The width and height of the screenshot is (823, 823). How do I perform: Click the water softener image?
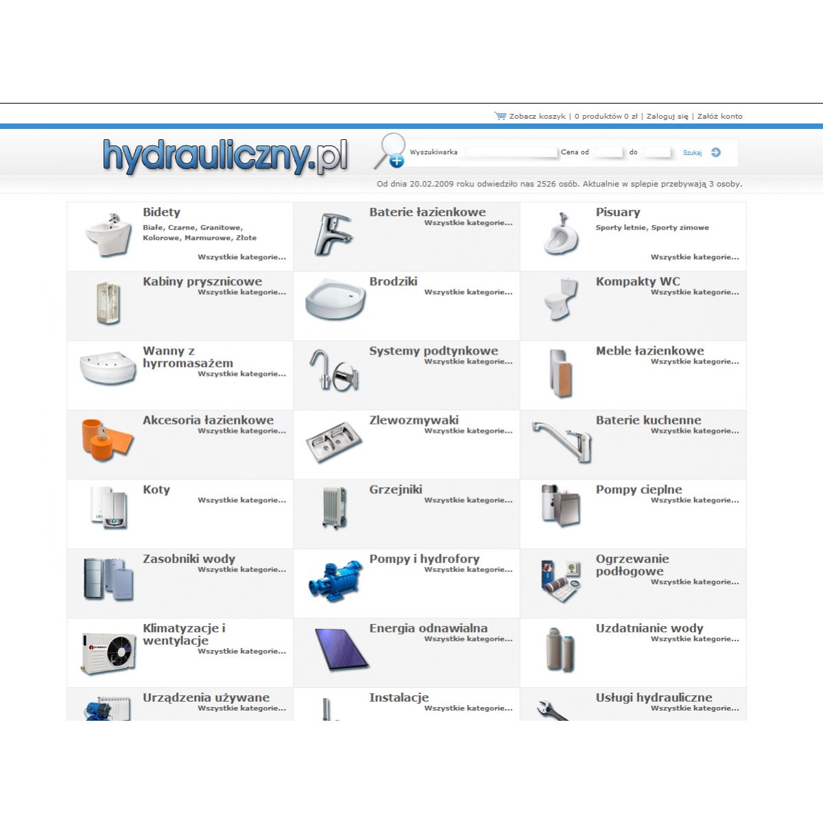pyautogui.click(x=561, y=649)
